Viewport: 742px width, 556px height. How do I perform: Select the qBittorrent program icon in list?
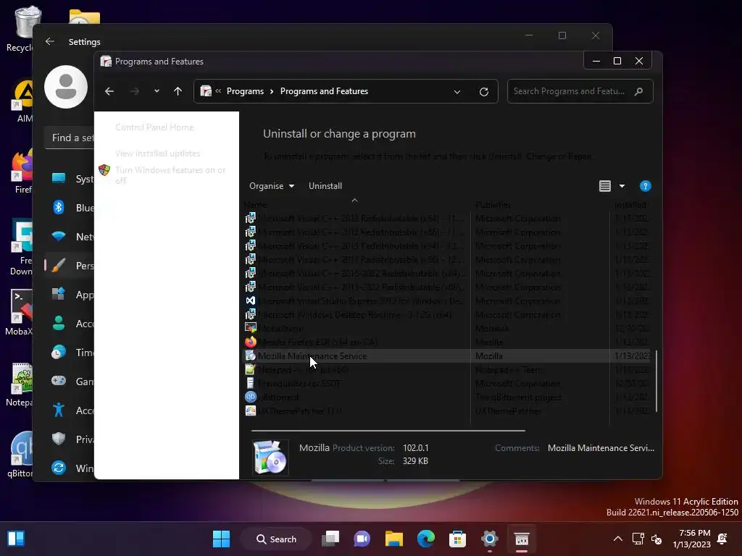pos(250,397)
